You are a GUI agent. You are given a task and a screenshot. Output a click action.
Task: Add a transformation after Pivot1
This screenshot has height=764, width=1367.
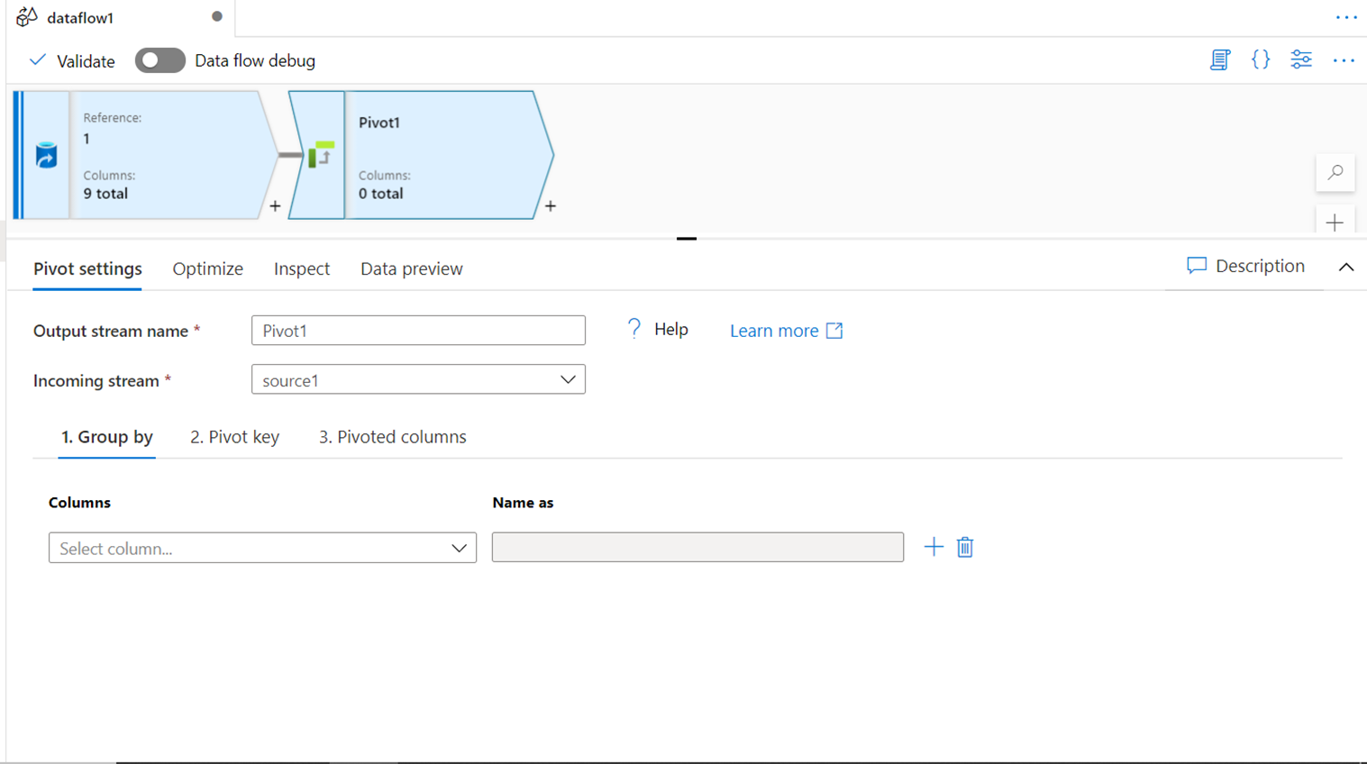pos(551,206)
